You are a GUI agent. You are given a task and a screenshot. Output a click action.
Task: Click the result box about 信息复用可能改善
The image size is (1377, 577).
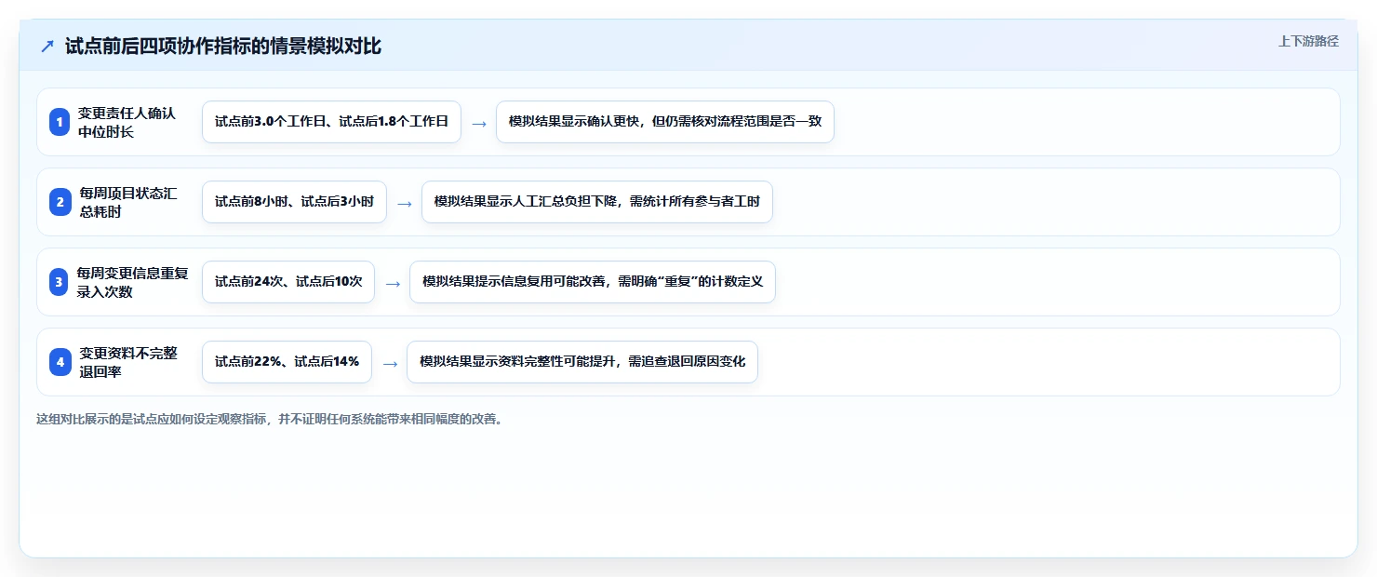click(x=593, y=282)
